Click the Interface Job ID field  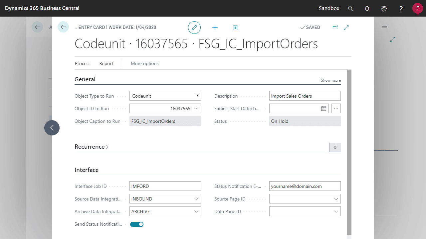(x=165, y=186)
